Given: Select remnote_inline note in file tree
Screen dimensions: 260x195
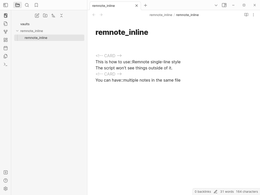Looking at the screenshot, I should pos(36,38).
